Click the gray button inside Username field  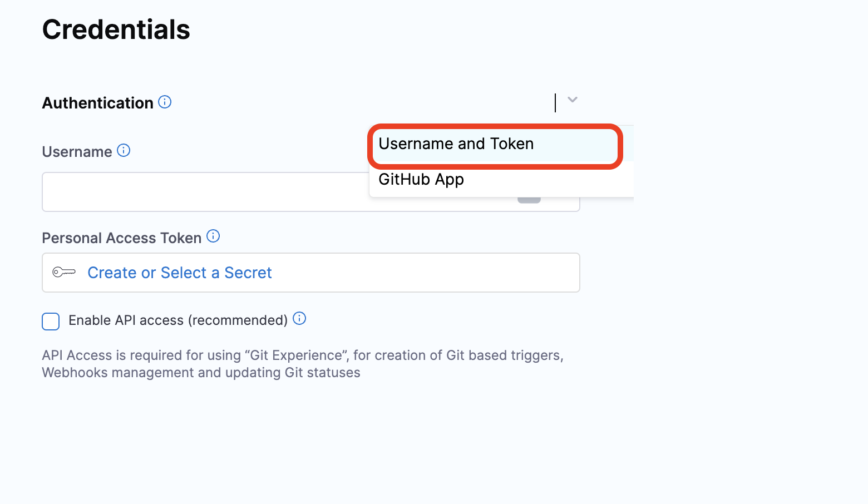[x=529, y=200]
